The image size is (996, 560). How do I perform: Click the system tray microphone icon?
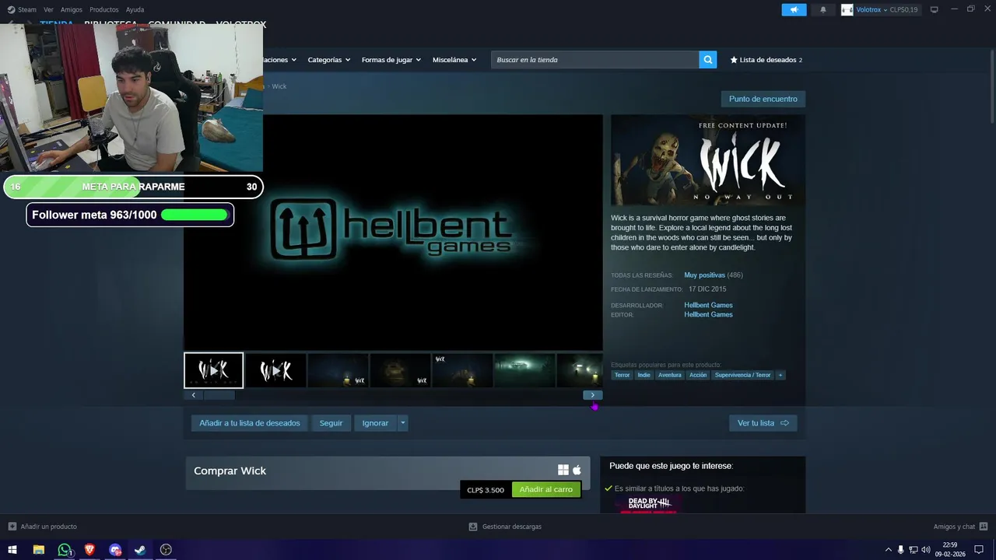tap(901, 550)
